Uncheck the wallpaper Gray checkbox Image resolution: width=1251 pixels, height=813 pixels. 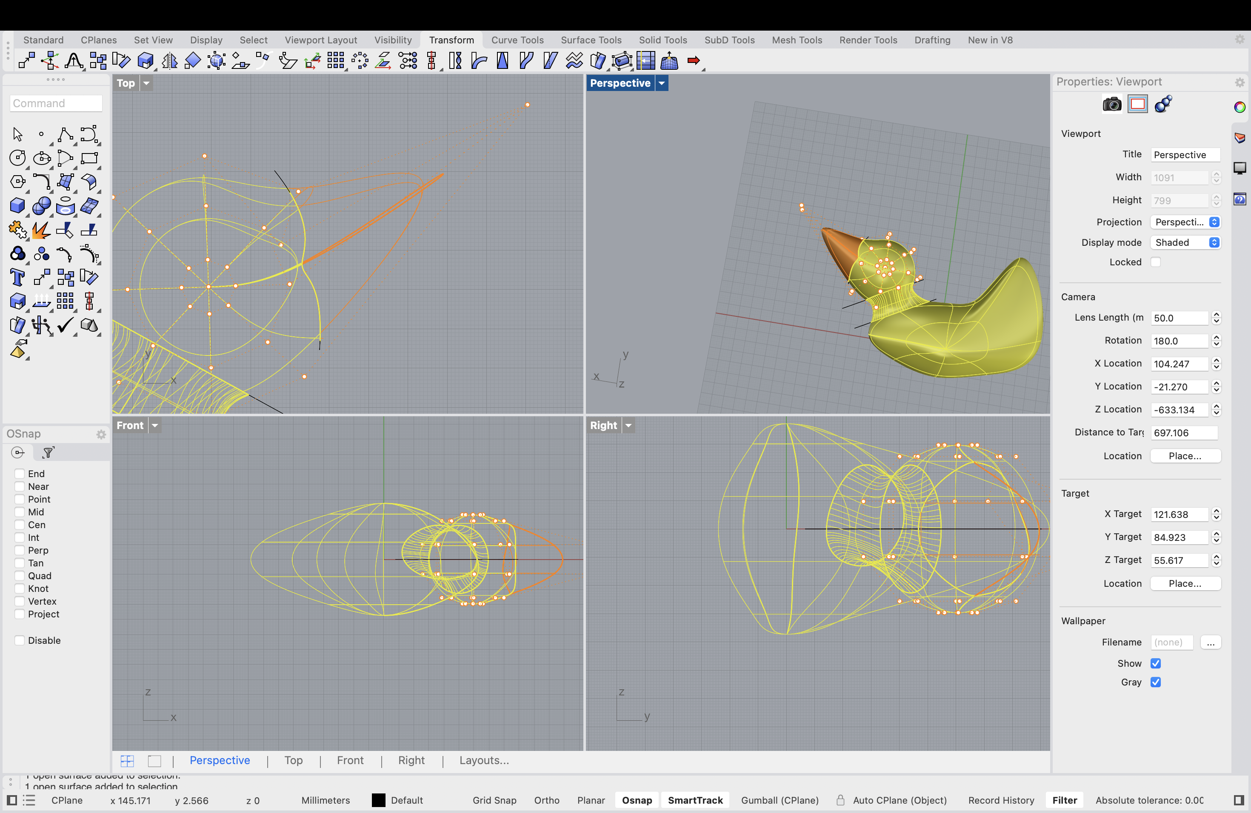[x=1155, y=682]
